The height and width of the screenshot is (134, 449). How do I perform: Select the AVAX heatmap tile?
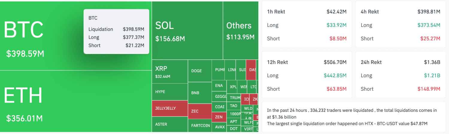pos(219,127)
